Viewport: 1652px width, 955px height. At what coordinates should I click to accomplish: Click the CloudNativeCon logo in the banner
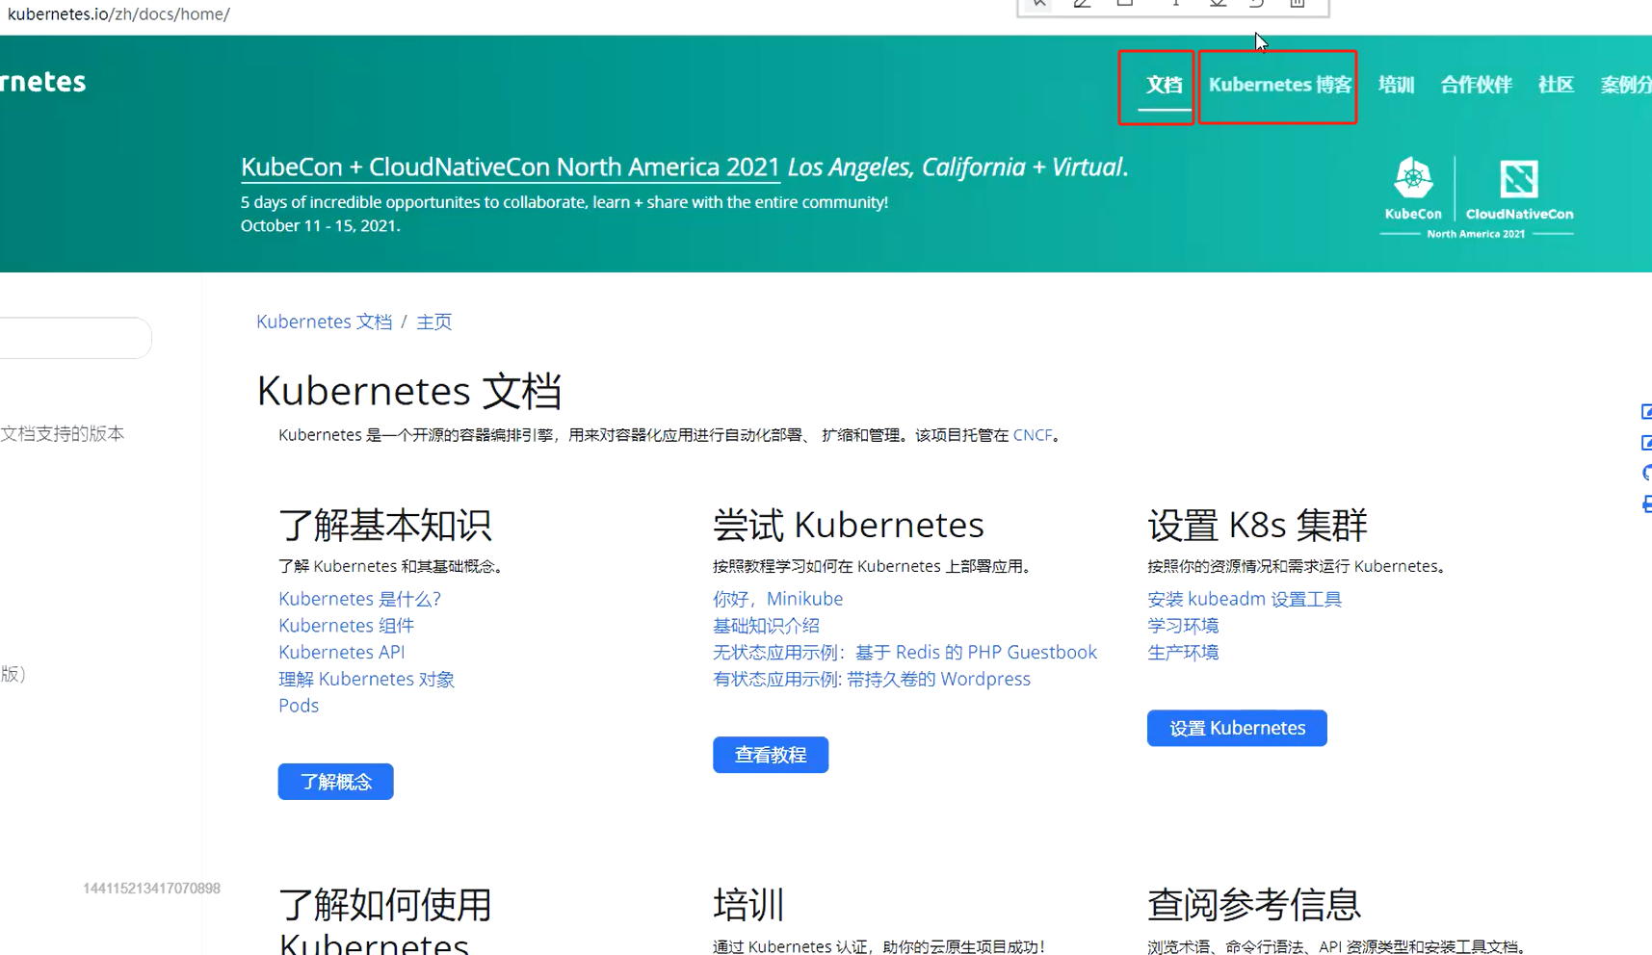pos(1519,190)
